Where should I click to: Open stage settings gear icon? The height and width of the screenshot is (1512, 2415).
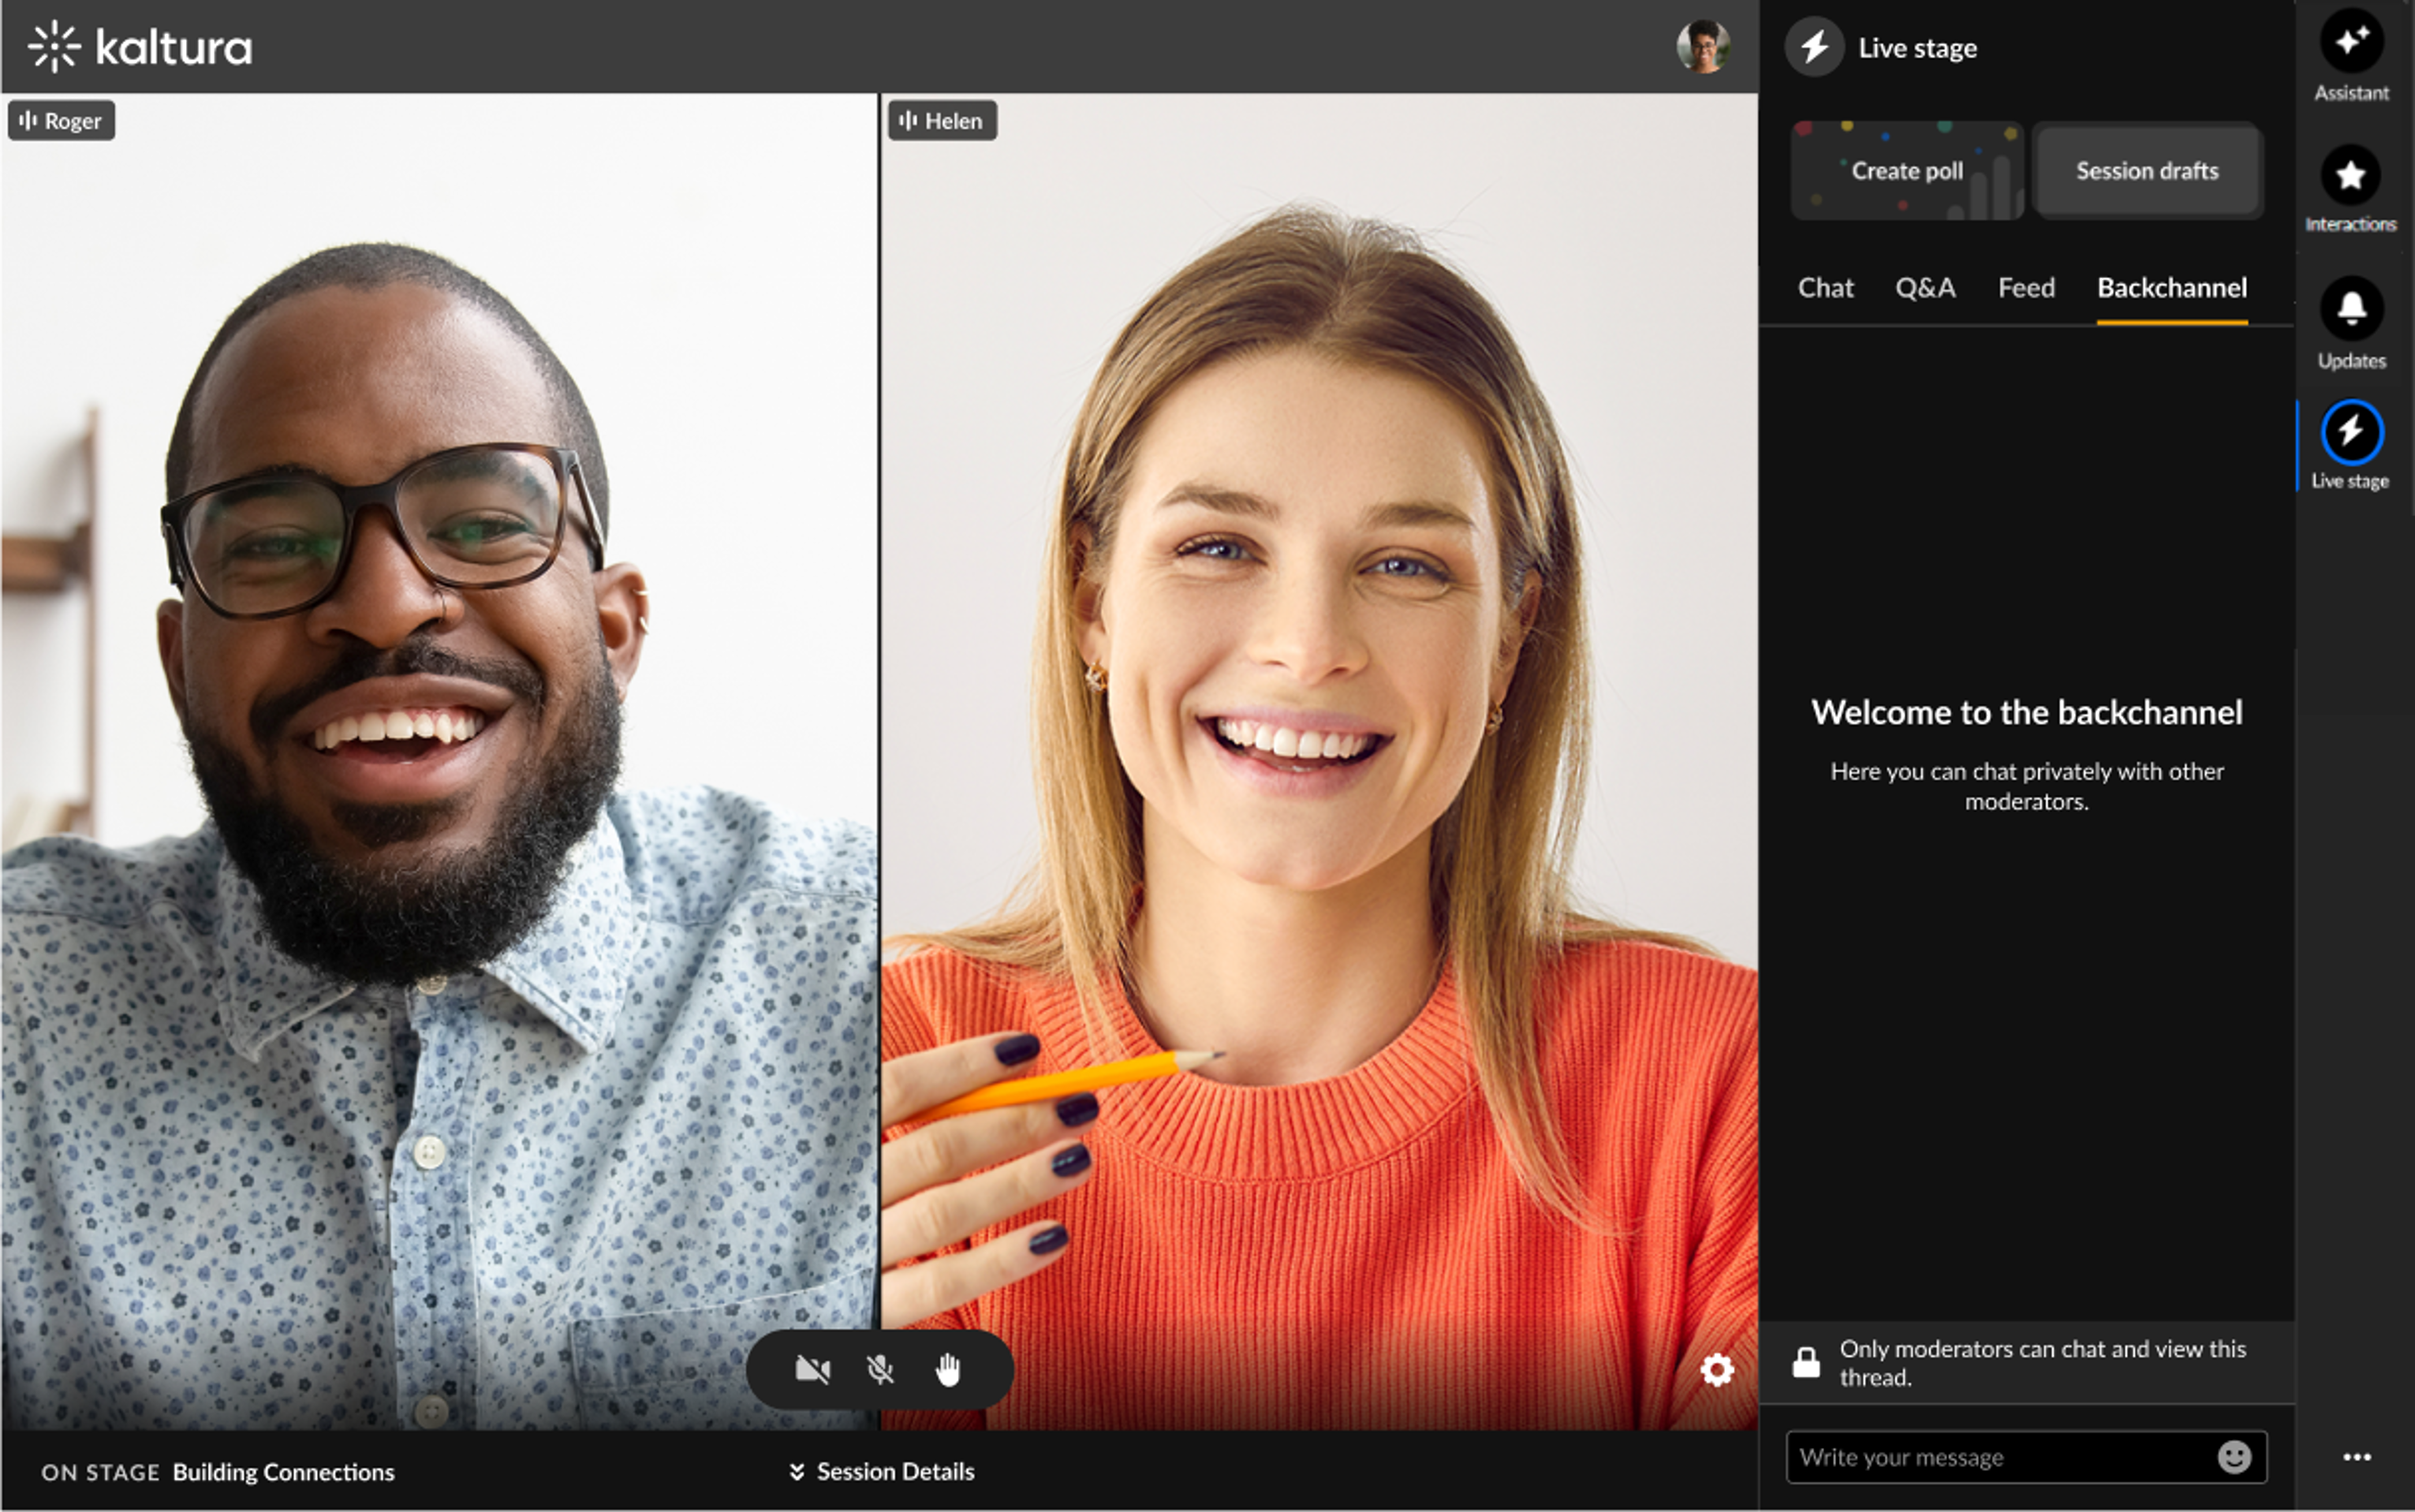point(1717,1370)
